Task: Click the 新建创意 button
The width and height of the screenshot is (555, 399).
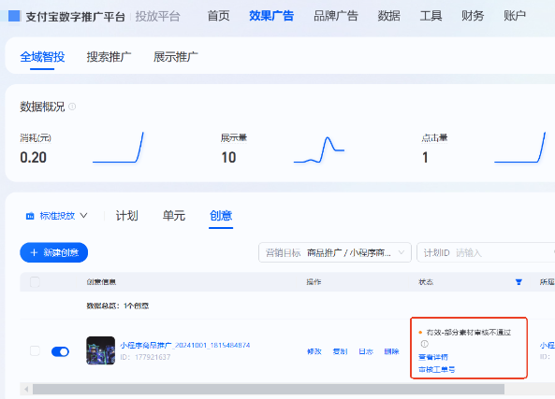Action: pos(53,252)
